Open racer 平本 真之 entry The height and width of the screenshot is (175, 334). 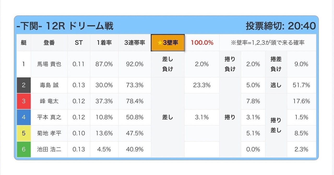tap(49, 117)
